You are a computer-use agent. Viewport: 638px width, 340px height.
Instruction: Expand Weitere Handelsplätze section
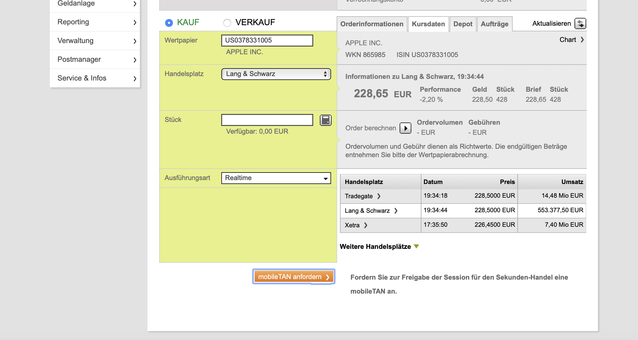416,246
